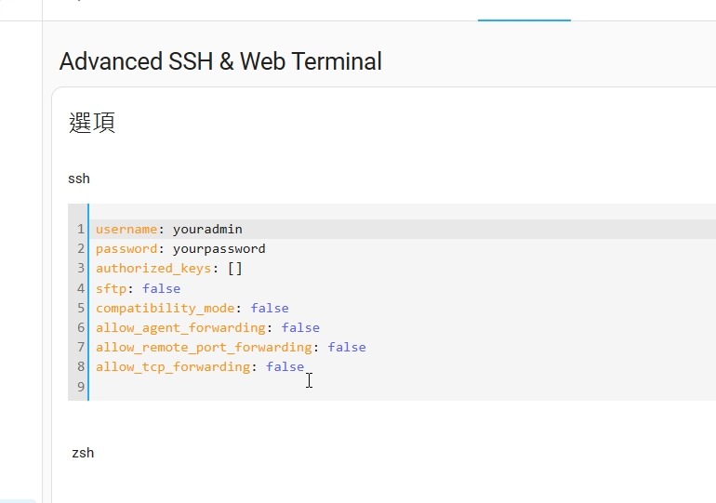The height and width of the screenshot is (503, 716).
Task: Click the allow_remote_port_forwarding 'false' value
Action: [x=346, y=347]
